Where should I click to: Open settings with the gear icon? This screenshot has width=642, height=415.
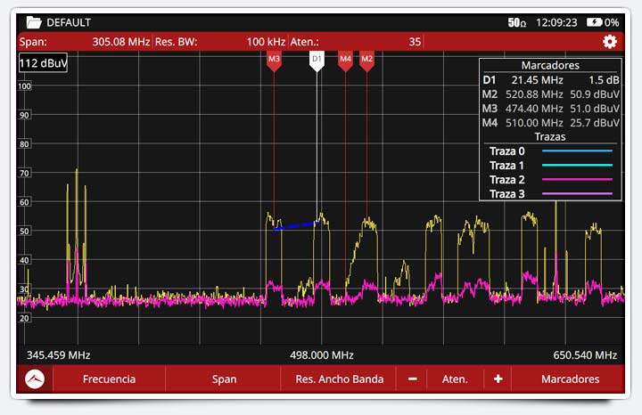tap(610, 42)
